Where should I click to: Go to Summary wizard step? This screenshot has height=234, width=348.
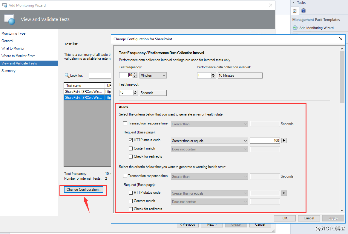point(8,71)
